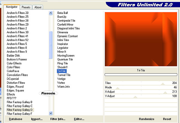Viewport: 180px width, 123px height.
Task: Select Filter Factory Gallery F
Action: tap(19, 114)
